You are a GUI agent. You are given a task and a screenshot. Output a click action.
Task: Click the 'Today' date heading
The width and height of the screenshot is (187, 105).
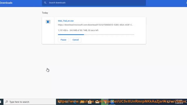click(x=45, y=13)
